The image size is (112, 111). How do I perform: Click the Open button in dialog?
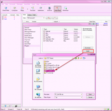click(x=90, y=94)
